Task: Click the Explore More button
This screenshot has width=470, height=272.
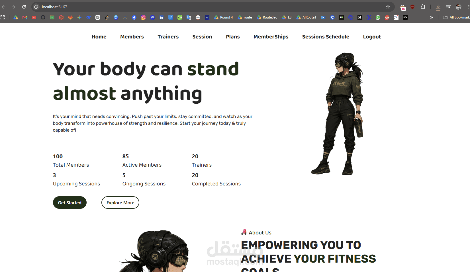Action: (x=120, y=203)
